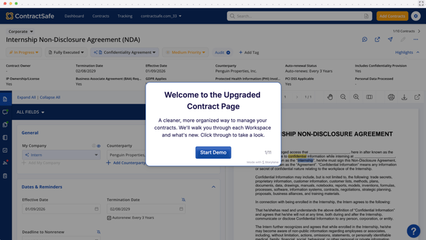This screenshot has width=426, height=240.
Task: Click the ContractSafe logo
Action: coord(30,16)
